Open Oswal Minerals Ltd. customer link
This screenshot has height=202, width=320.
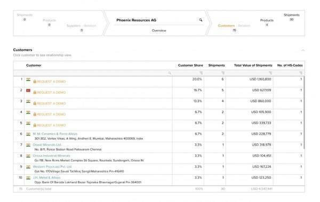tap(47, 144)
